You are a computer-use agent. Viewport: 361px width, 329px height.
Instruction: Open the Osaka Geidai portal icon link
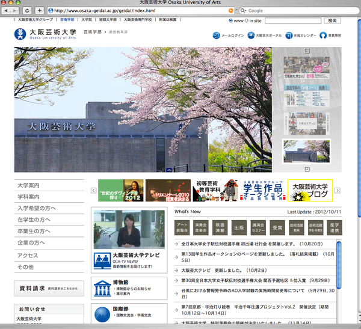pos(251,35)
